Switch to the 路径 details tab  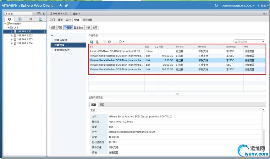pyautogui.click(x=102, y=104)
